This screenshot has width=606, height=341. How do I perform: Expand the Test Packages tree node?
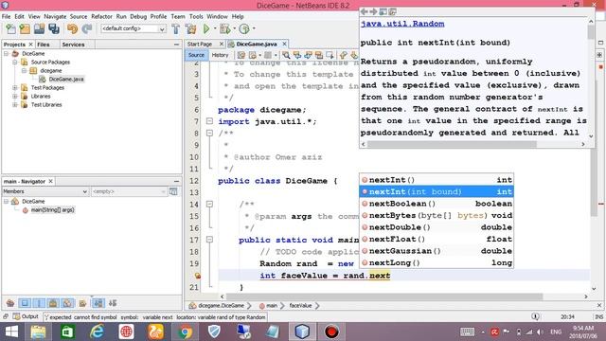[15, 87]
